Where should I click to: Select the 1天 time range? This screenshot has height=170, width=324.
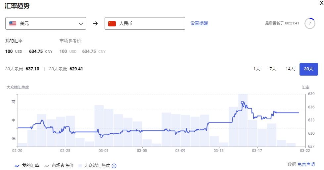257,69
